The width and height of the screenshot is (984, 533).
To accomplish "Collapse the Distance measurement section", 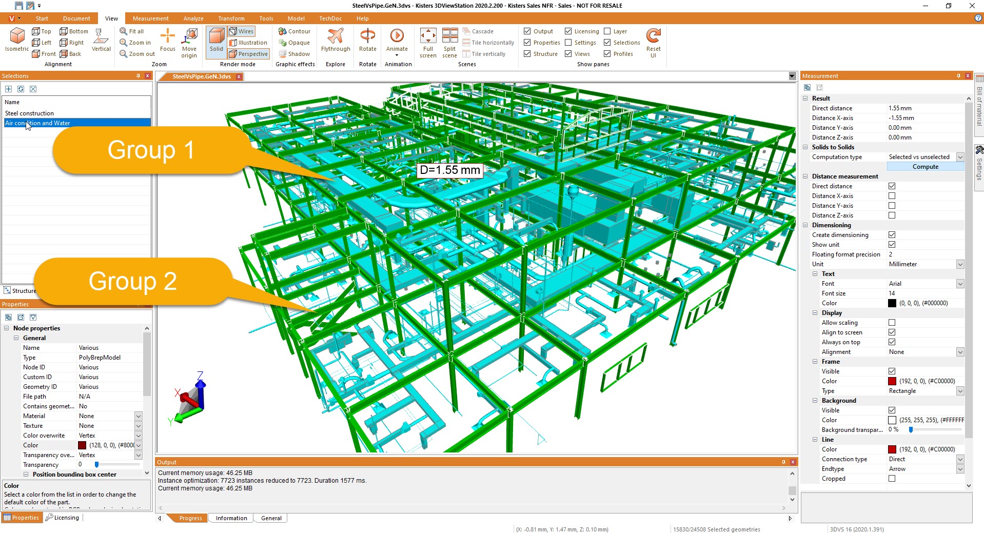I will 805,176.
